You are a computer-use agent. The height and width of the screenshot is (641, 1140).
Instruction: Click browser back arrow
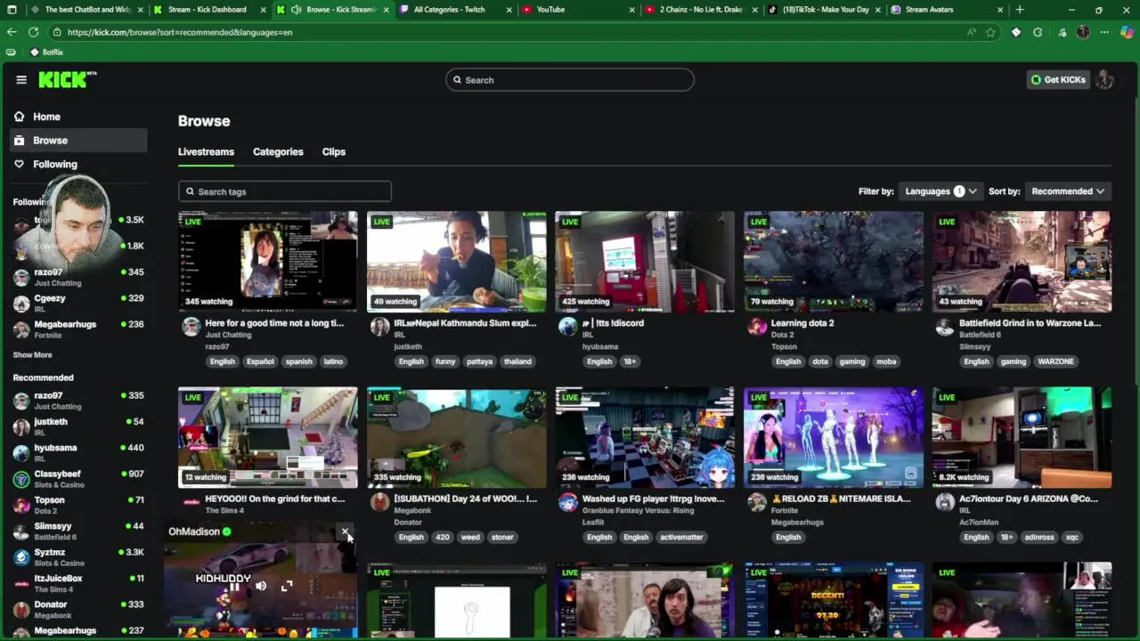tap(12, 32)
